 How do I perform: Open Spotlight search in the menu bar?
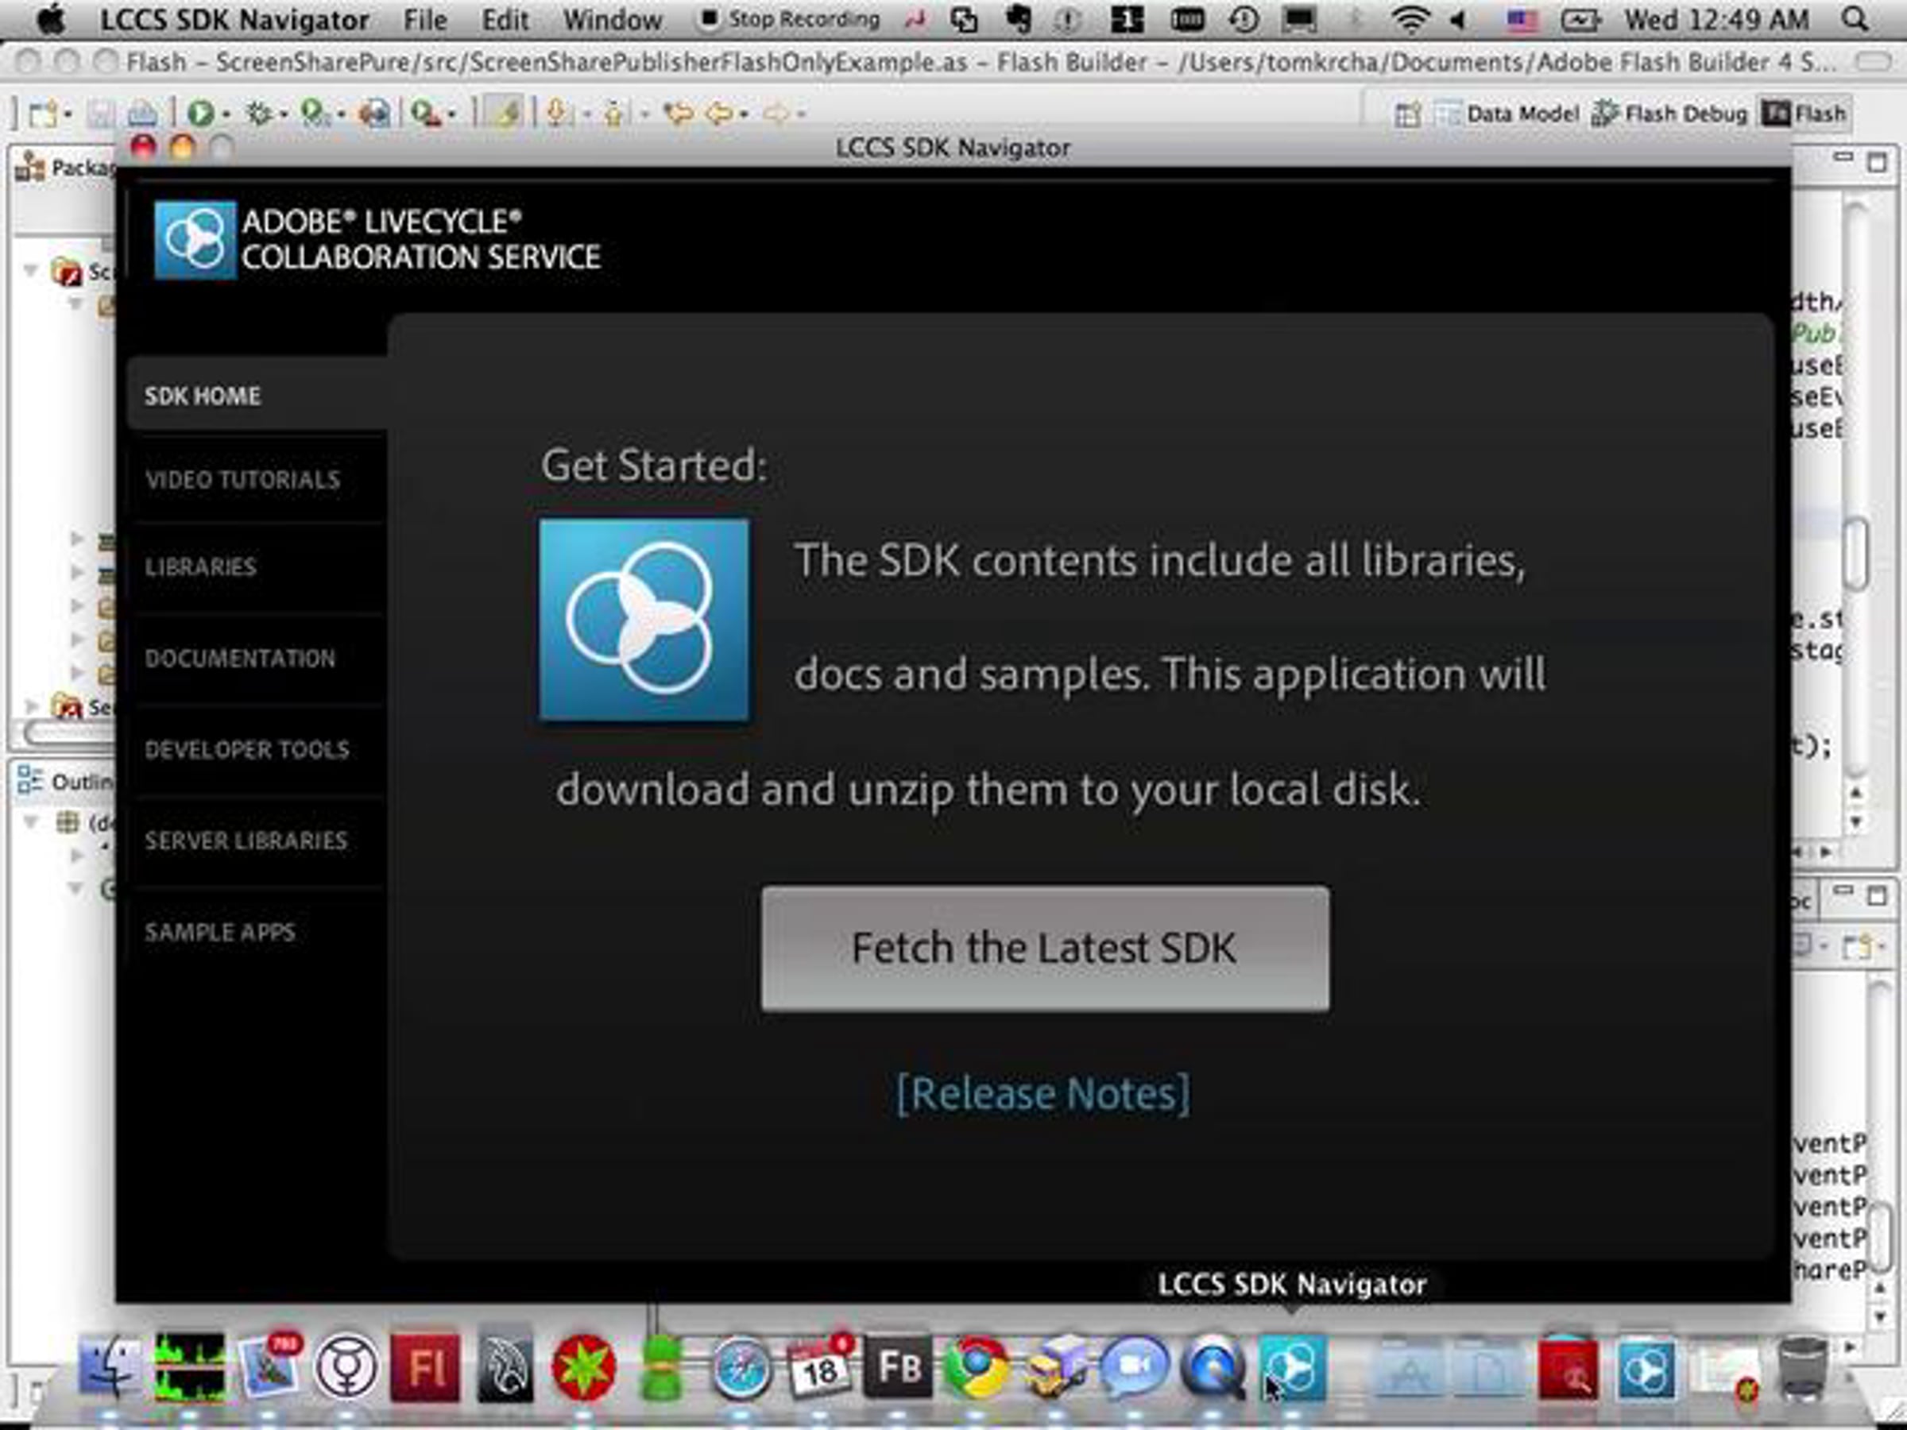tap(1855, 19)
